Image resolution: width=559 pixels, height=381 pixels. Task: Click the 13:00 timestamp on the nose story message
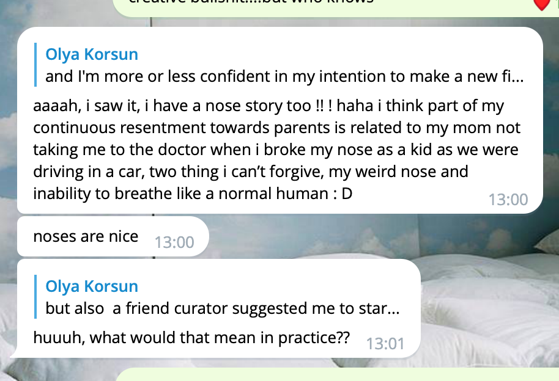(508, 199)
